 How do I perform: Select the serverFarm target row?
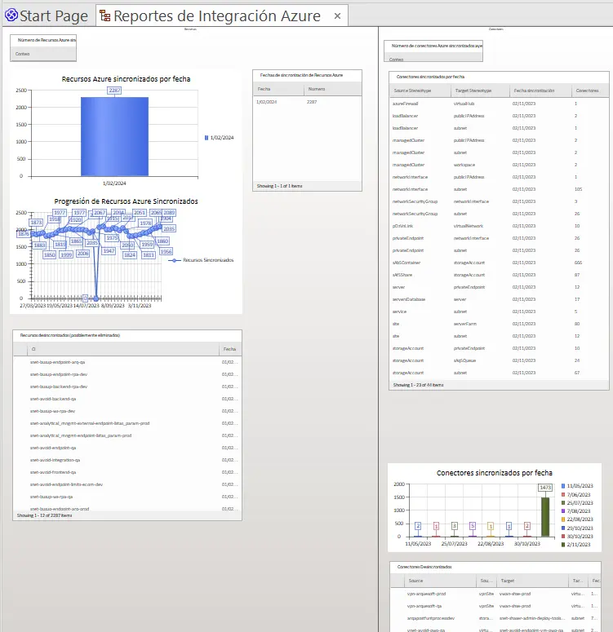499,324
